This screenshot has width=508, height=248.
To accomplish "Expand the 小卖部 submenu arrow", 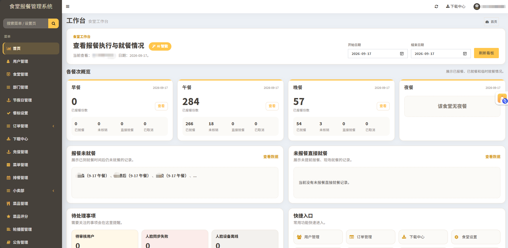I will [x=53, y=191].
